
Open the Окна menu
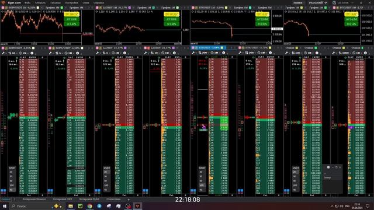coord(86,2)
